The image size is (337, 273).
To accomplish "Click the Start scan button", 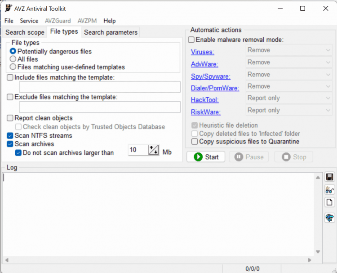I will tap(206, 157).
